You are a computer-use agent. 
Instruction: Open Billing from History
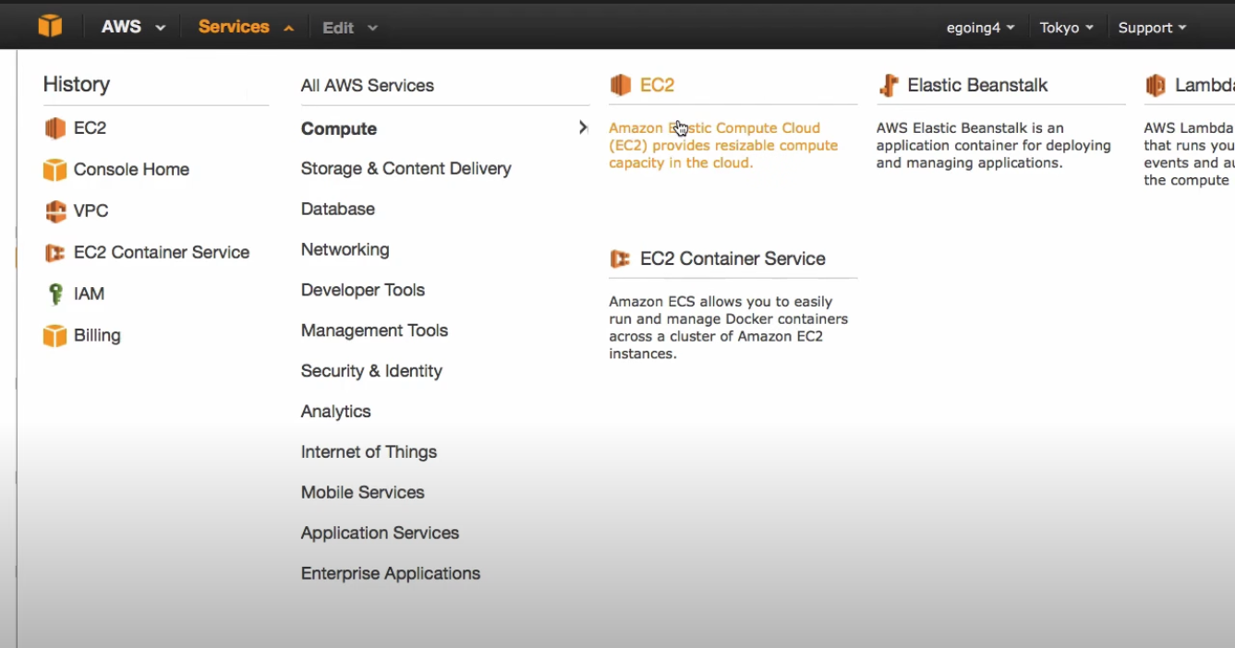click(97, 336)
